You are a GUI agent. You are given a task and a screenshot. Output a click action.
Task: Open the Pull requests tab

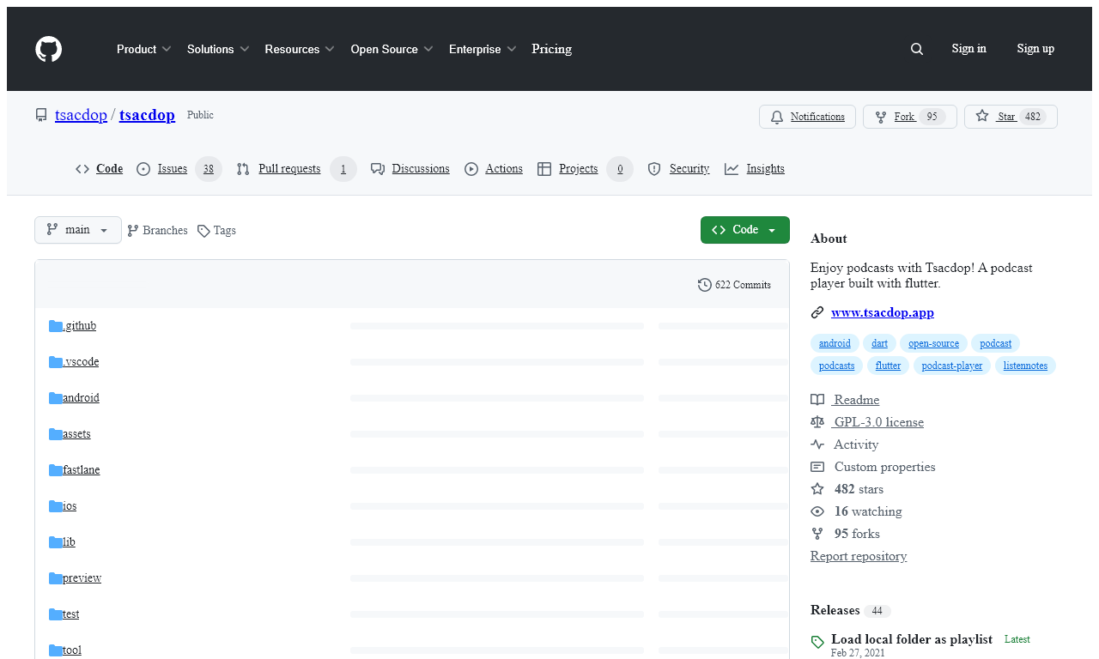pos(289,169)
